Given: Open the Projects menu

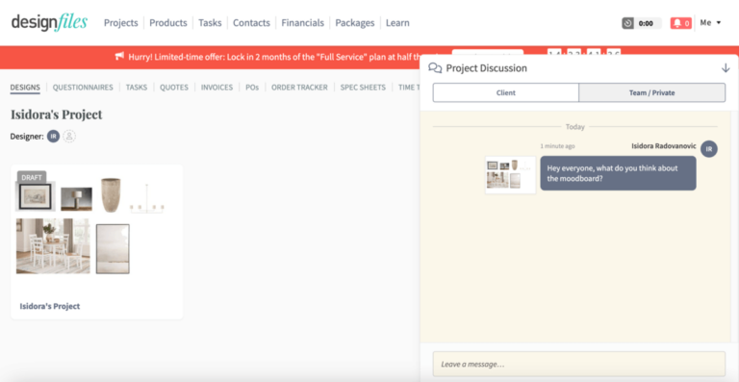Looking at the screenshot, I should 120,22.
